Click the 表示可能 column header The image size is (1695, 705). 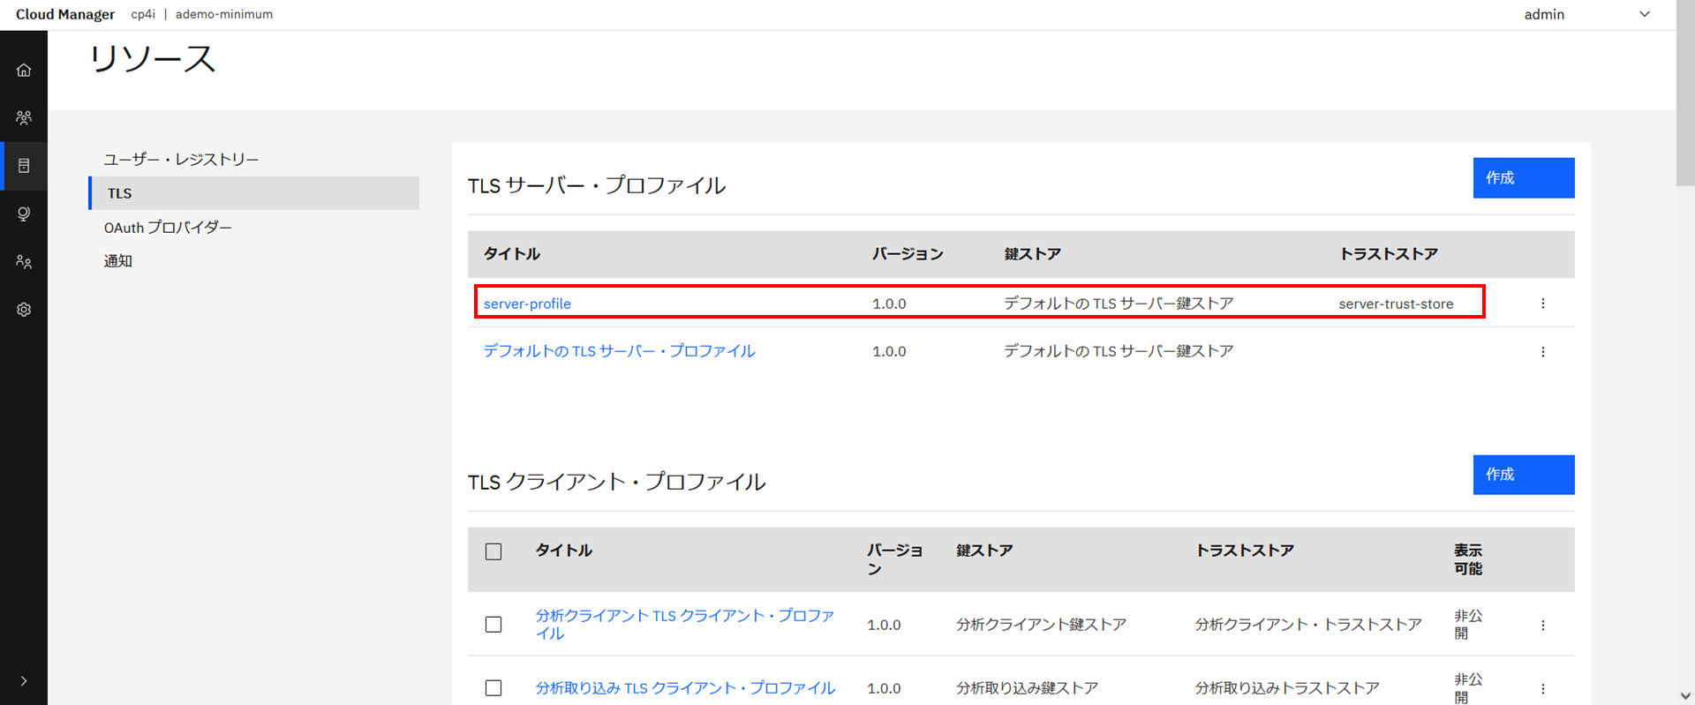(x=1468, y=559)
